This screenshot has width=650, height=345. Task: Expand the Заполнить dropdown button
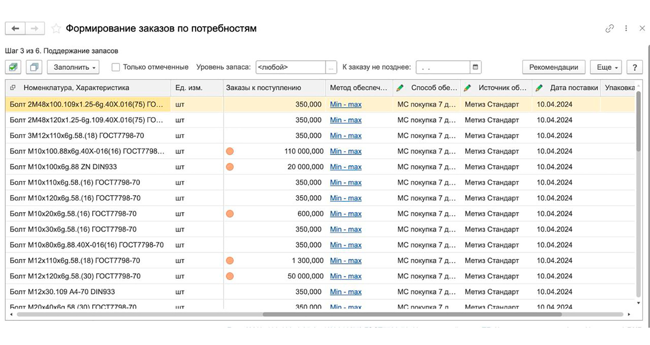pos(73,67)
